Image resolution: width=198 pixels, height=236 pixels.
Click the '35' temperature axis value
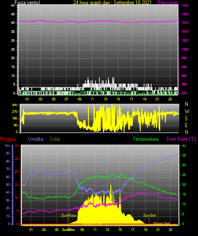184,155
